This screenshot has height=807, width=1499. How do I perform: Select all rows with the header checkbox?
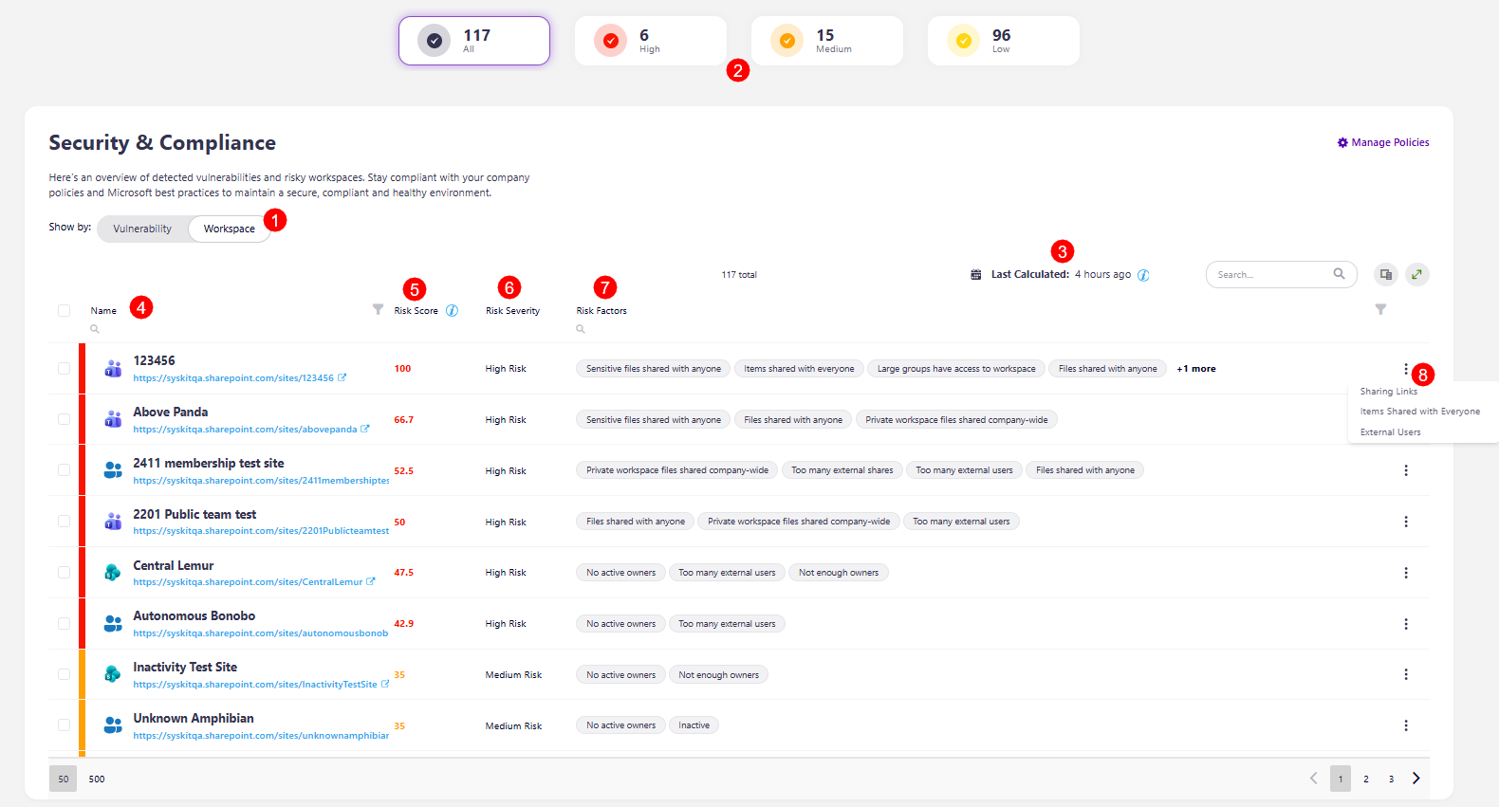click(x=64, y=310)
